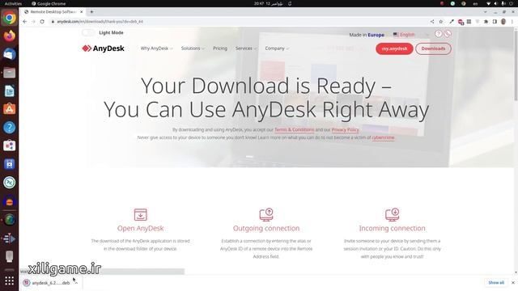Click the Downloads button
The width and height of the screenshot is (518, 291).
pyautogui.click(x=433, y=48)
